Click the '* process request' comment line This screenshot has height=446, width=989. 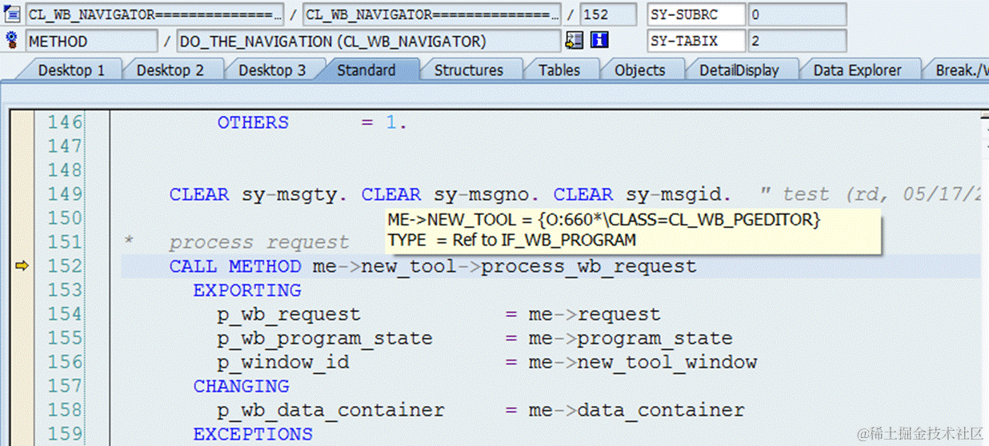(237, 242)
